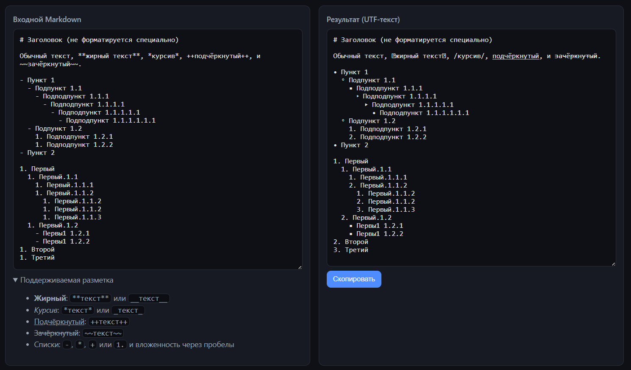Click "1. Третий" in the input Markdown

37,258
